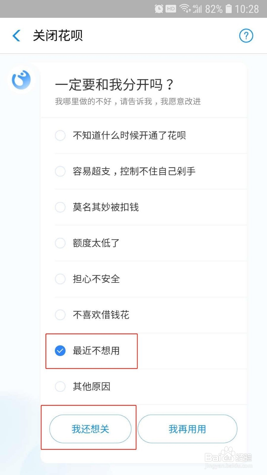Tap the Wi-Fi signal status icon
The image size is (267, 475).
point(185,9)
